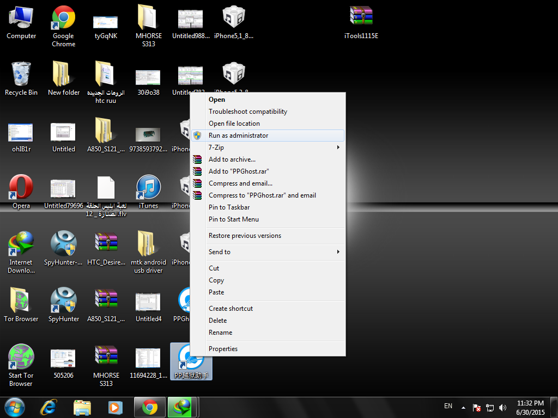Open Internet Explorer from the taskbar
Screen dimensions: 558x418
tap(48, 407)
